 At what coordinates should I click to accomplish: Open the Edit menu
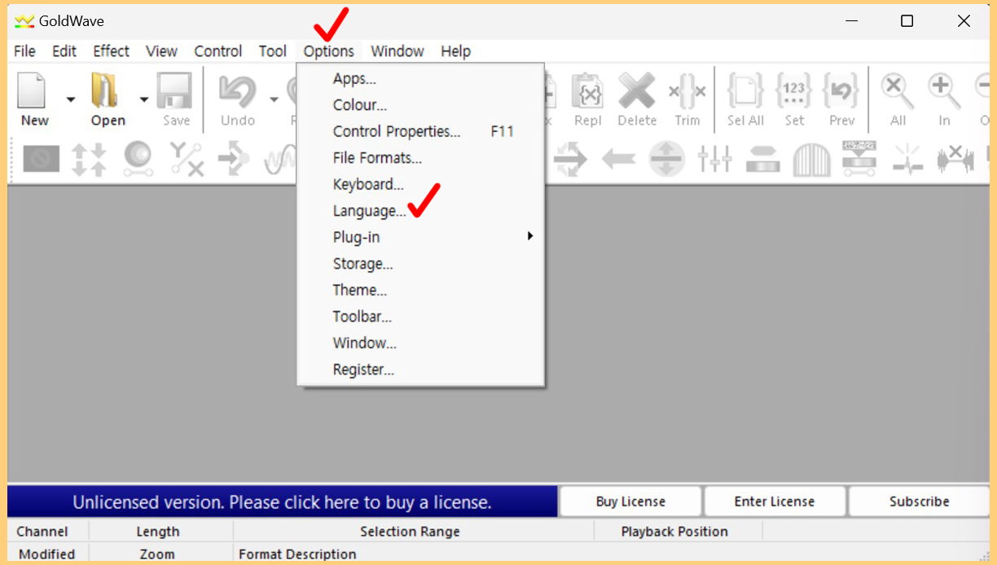pos(64,51)
